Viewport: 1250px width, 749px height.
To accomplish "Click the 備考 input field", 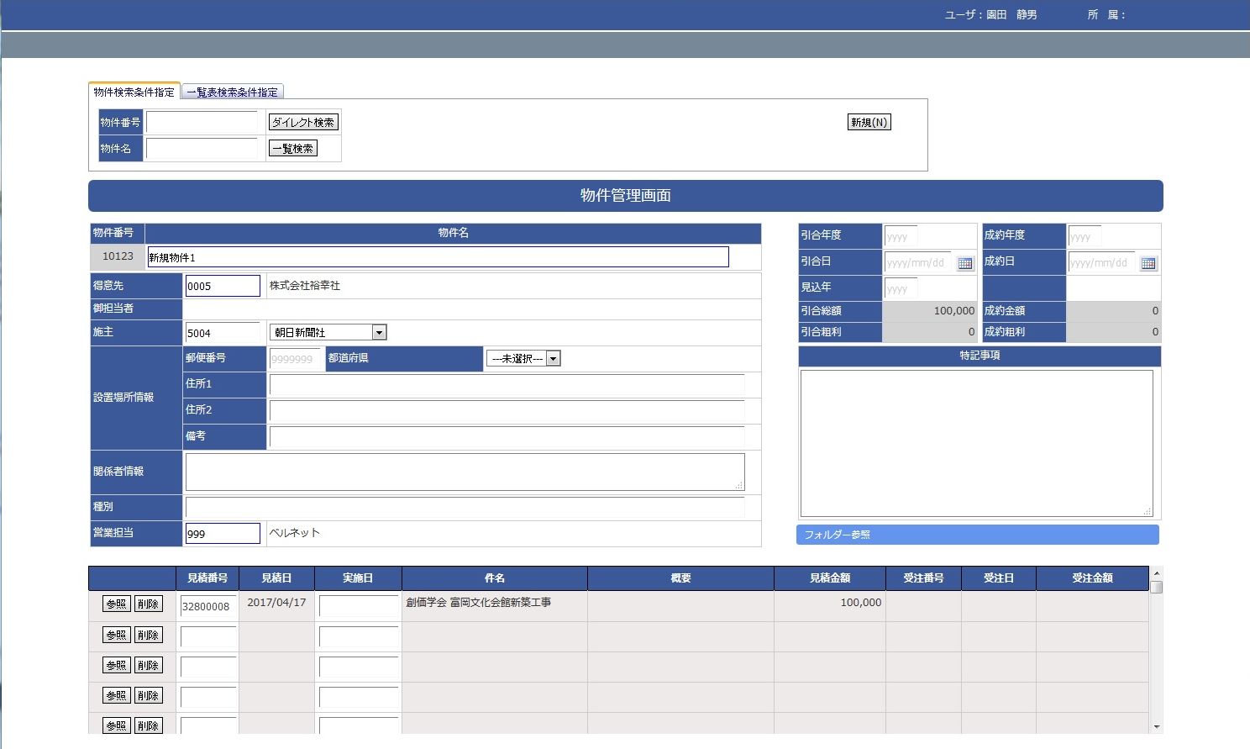I will 507,437.
